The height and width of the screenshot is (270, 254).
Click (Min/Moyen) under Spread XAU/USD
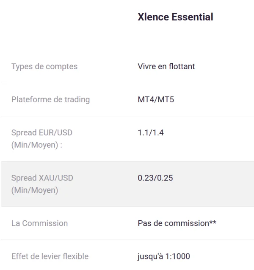click(x=35, y=190)
